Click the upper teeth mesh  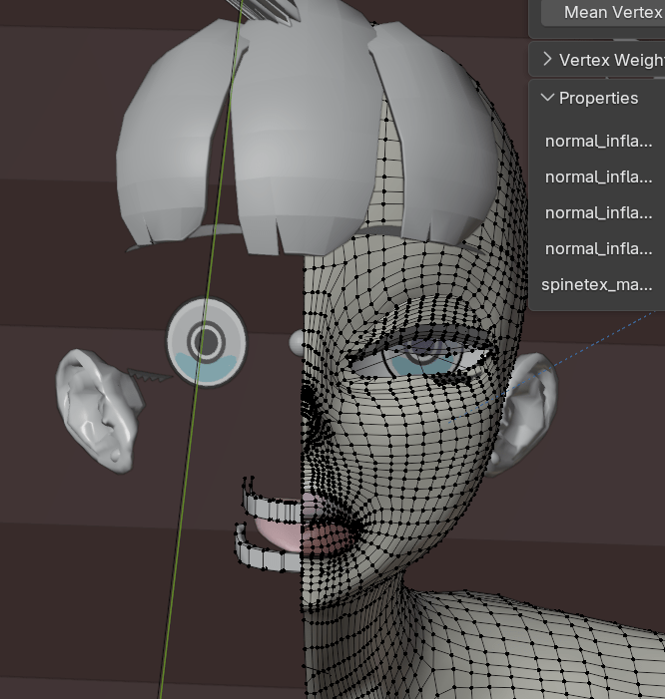click(268, 504)
